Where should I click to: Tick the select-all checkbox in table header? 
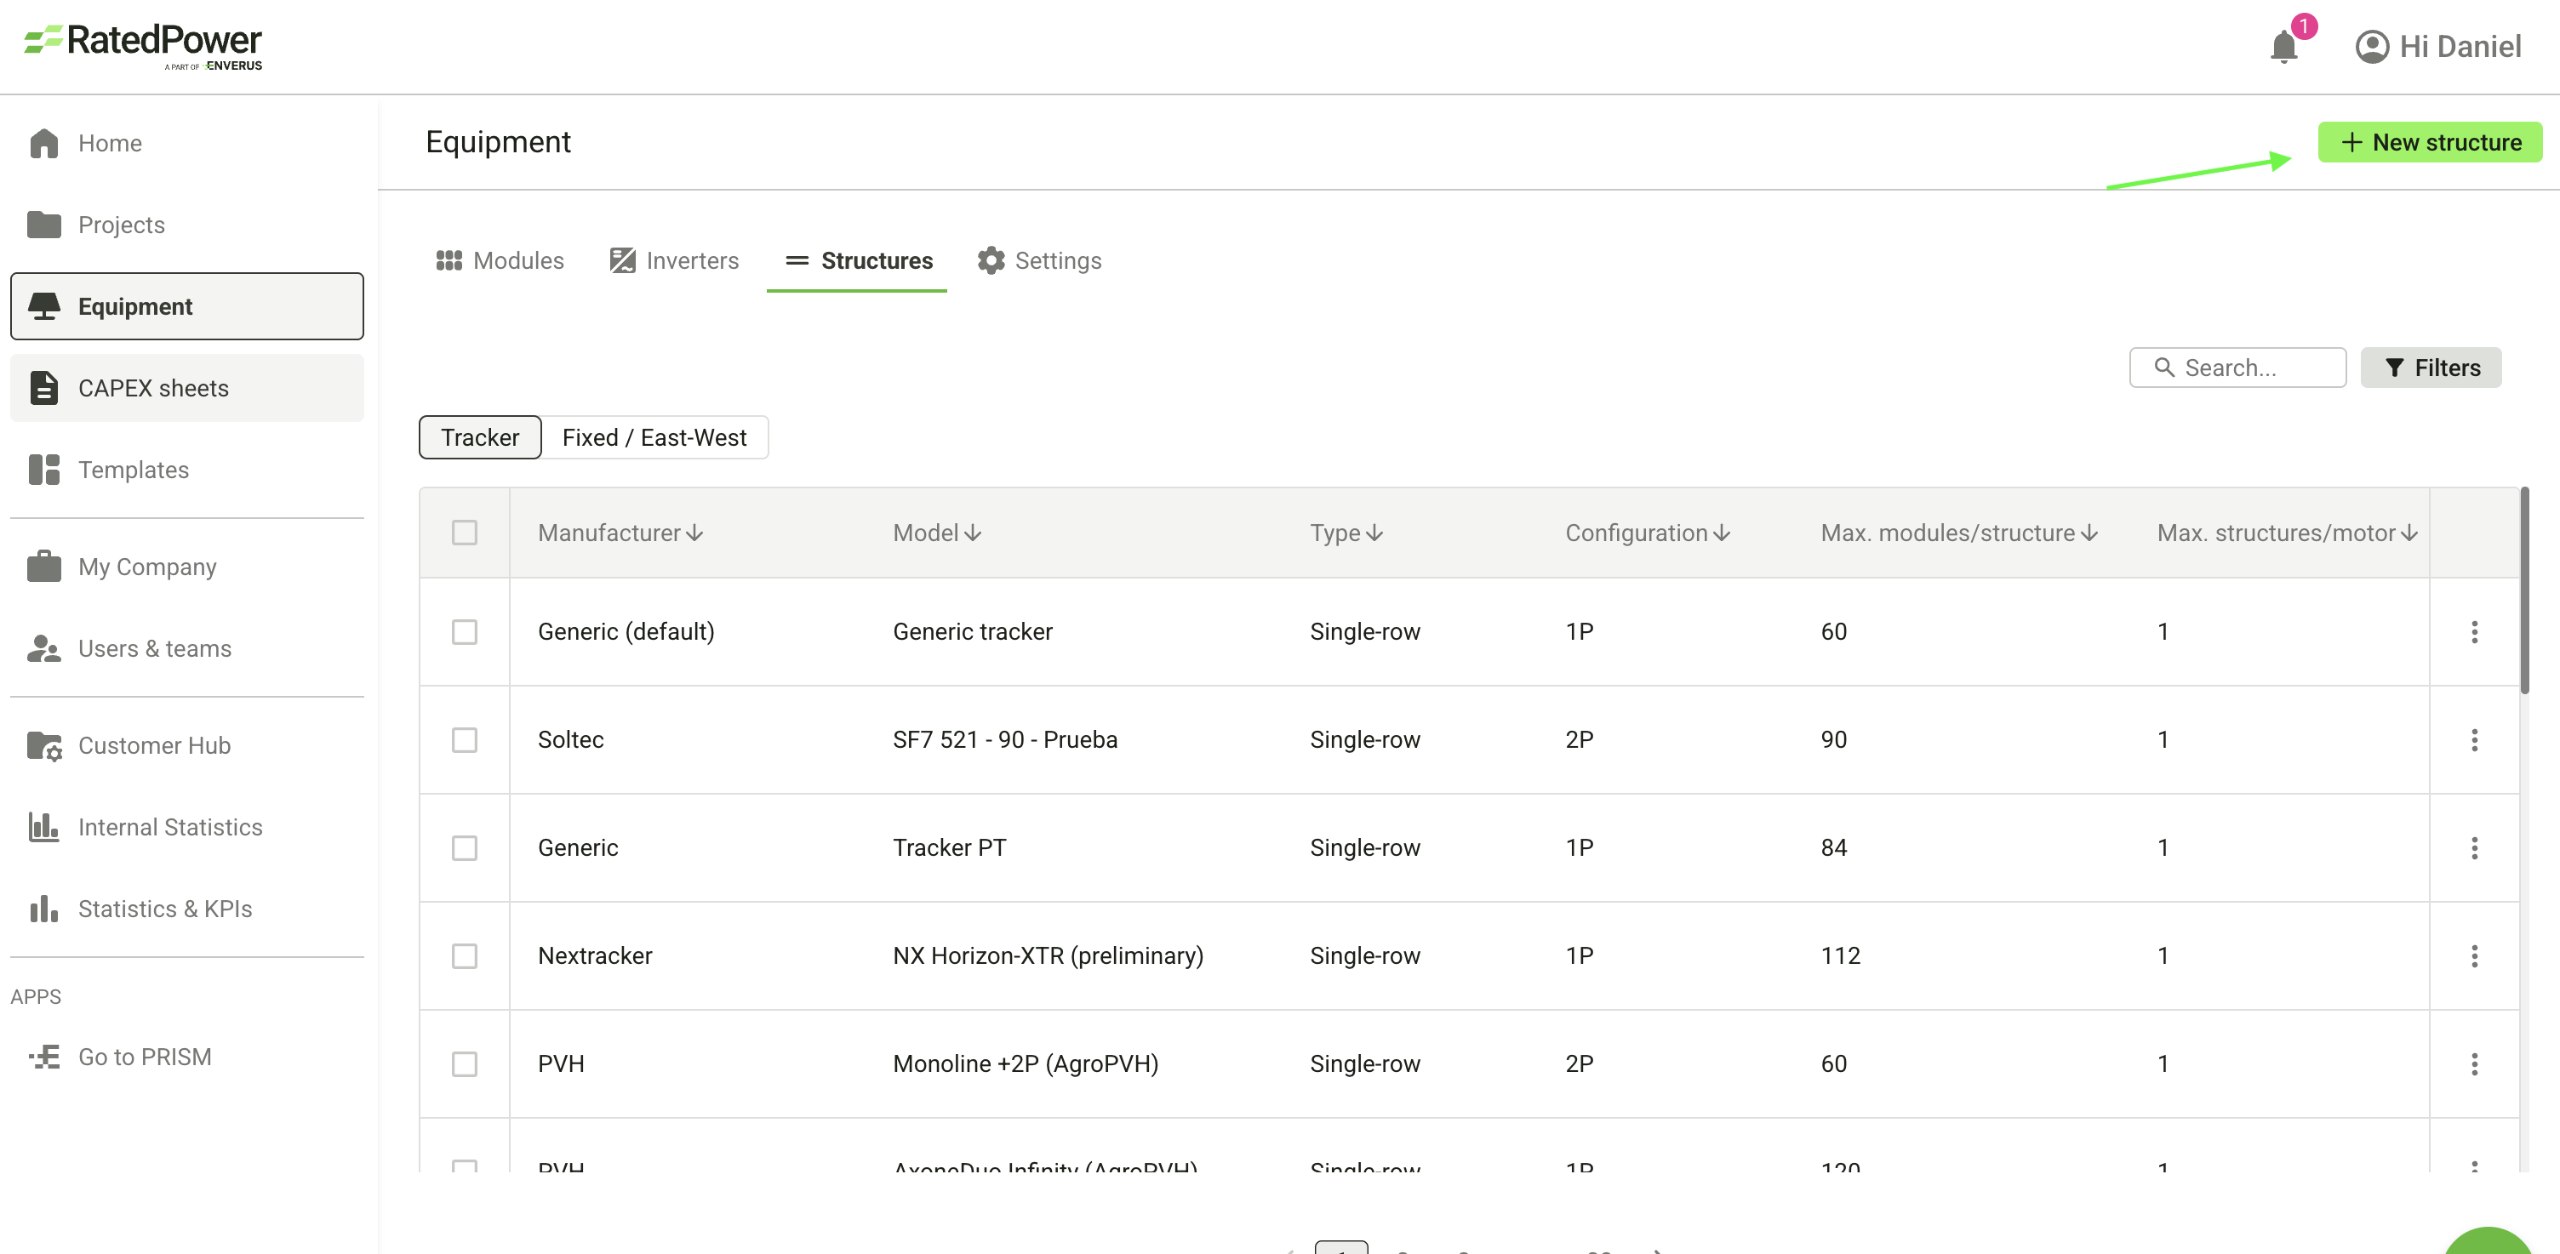464,533
